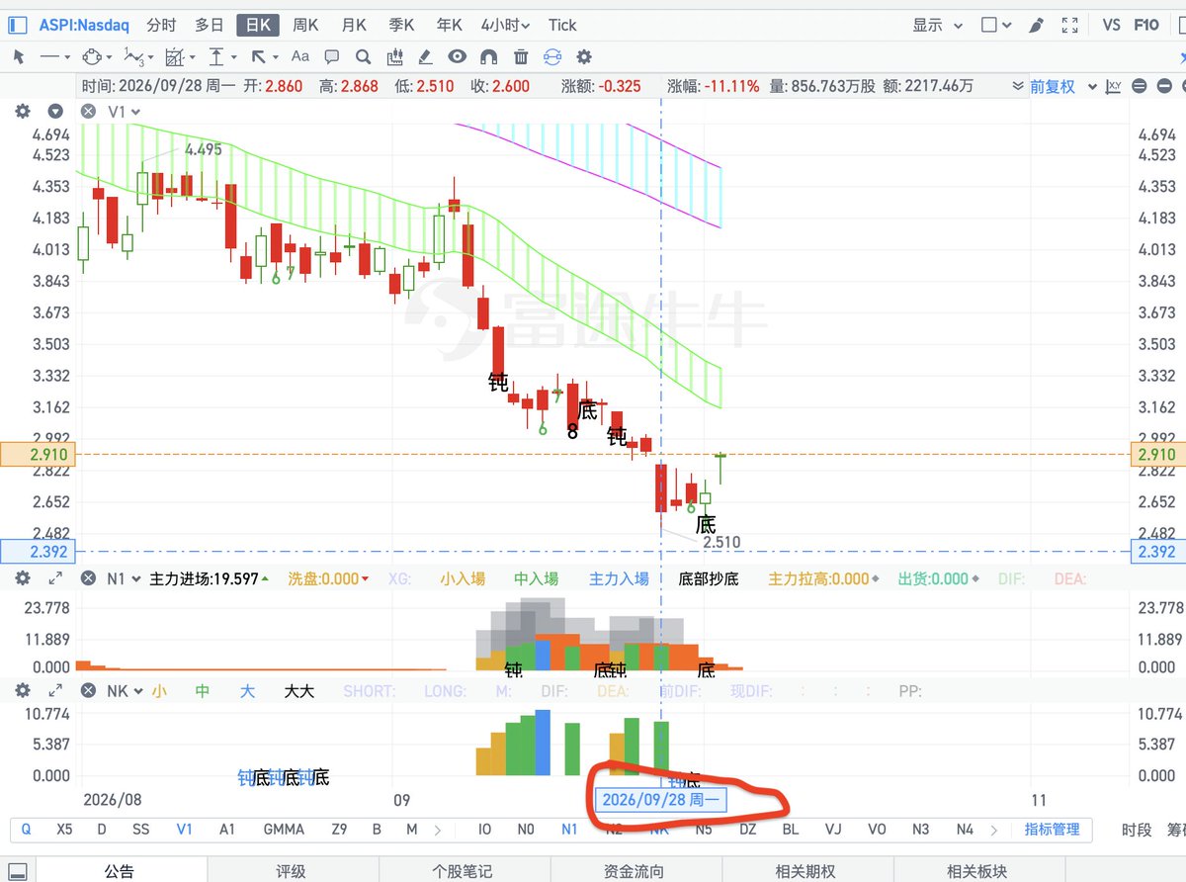1186x882 pixels.
Task: Click the main chart circled down-arrow icon
Action: [55, 112]
